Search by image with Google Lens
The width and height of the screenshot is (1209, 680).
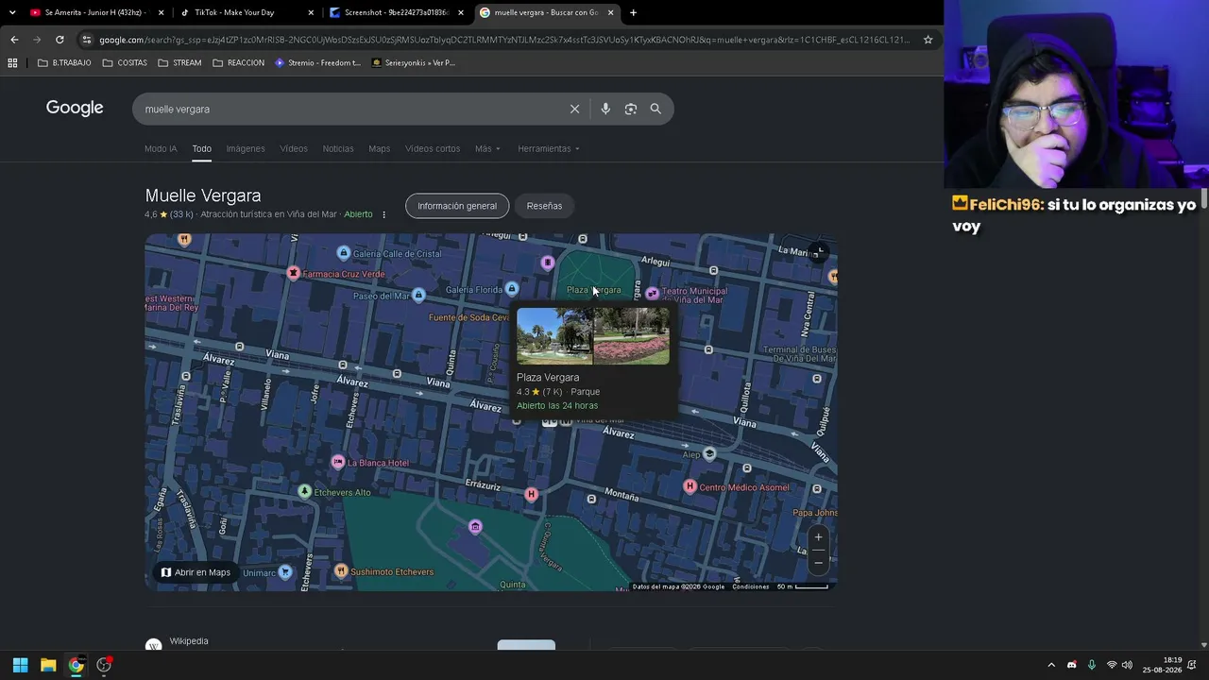pyautogui.click(x=630, y=109)
